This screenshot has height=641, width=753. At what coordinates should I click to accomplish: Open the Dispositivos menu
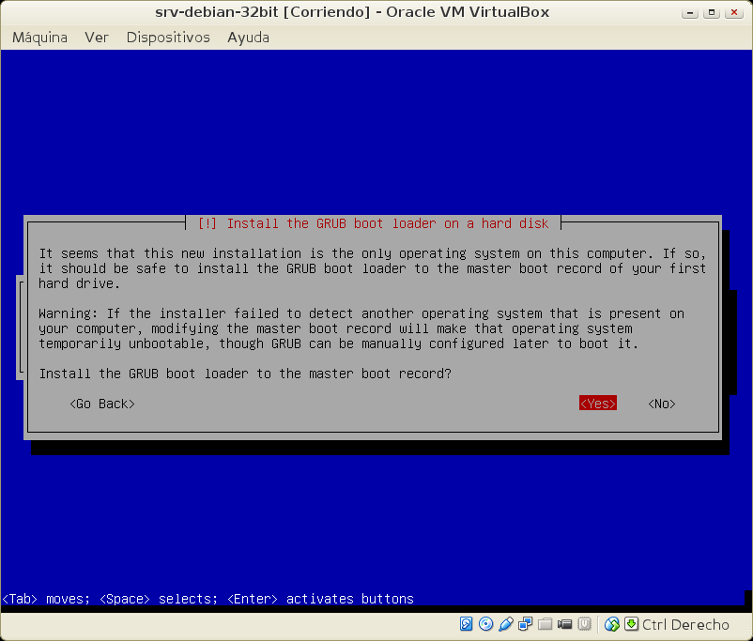click(168, 38)
